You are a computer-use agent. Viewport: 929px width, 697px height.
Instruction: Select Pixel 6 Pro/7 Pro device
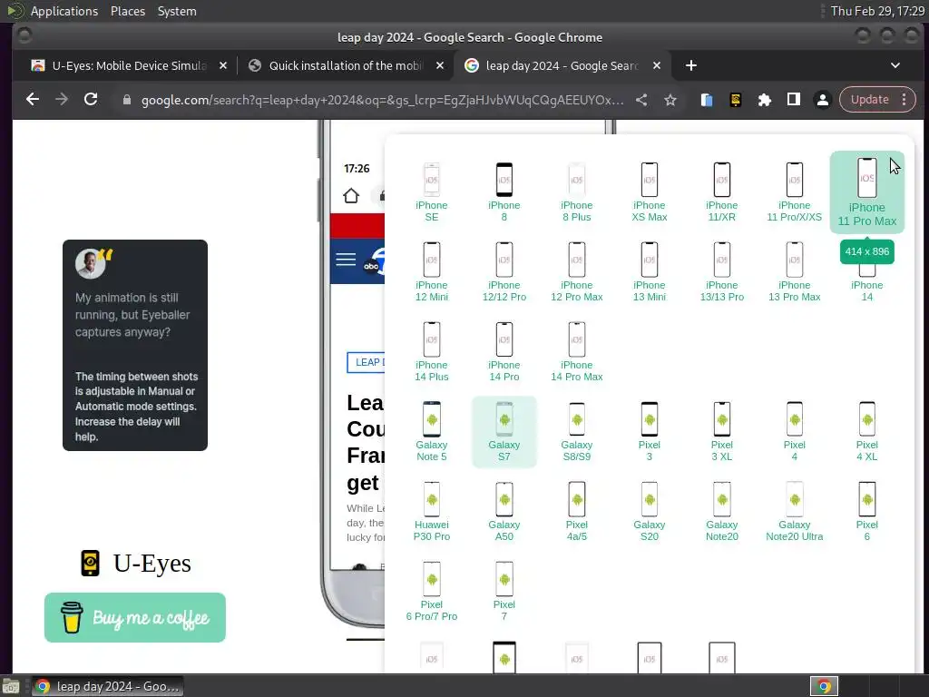[x=431, y=592]
